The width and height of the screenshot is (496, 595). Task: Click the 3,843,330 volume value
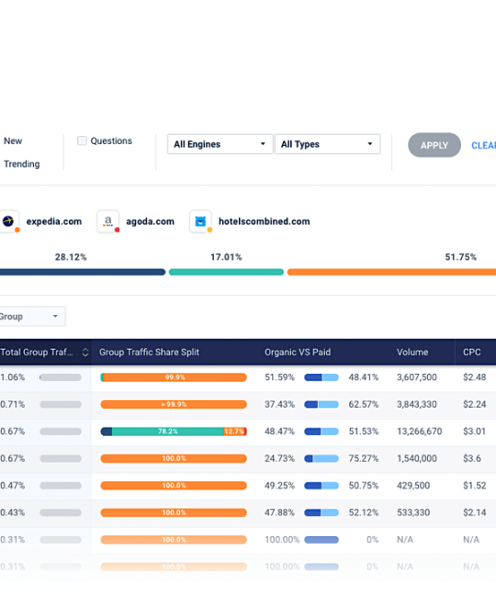417,405
